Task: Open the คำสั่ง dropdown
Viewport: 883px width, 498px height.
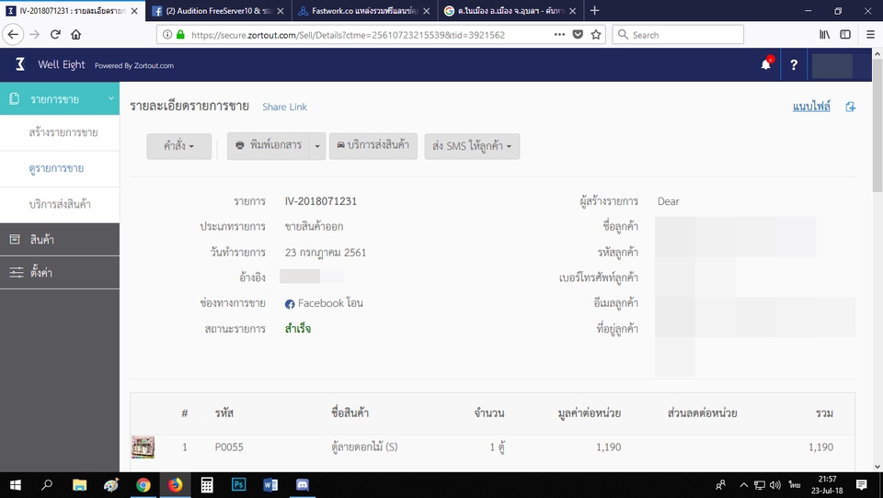Action: (179, 146)
